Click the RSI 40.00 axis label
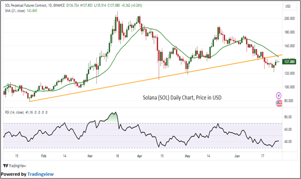The width and height of the screenshot is (301, 179). point(288,142)
